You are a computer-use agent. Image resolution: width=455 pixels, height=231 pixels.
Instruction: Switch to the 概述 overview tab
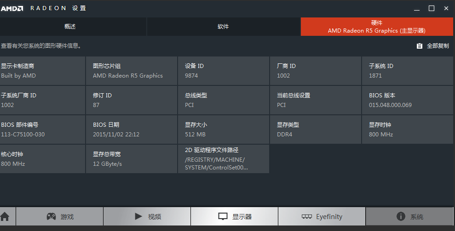(70, 27)
